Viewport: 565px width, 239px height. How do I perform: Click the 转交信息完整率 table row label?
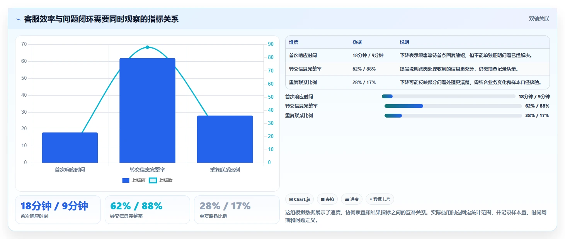coord(305,69)
